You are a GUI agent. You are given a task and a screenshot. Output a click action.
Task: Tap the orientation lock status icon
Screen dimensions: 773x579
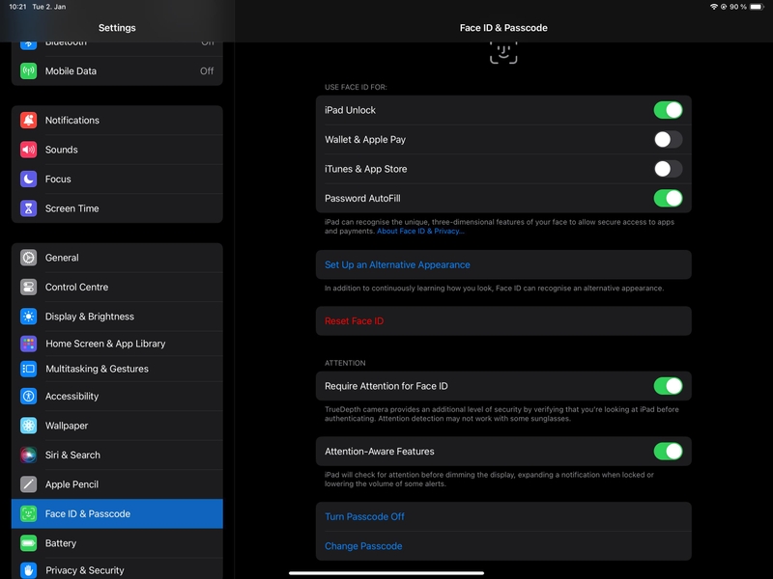point(723,7)
